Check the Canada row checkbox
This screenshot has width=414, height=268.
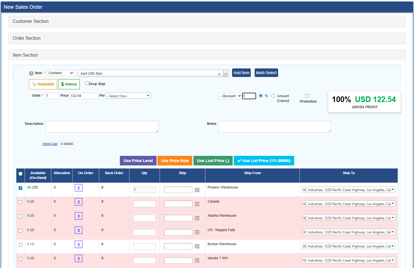click(20, 202)
